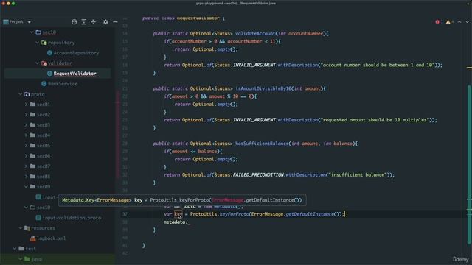Expand the sec02 folder
The width and height of the screenshot is (472, 265).
coord(26,115)
